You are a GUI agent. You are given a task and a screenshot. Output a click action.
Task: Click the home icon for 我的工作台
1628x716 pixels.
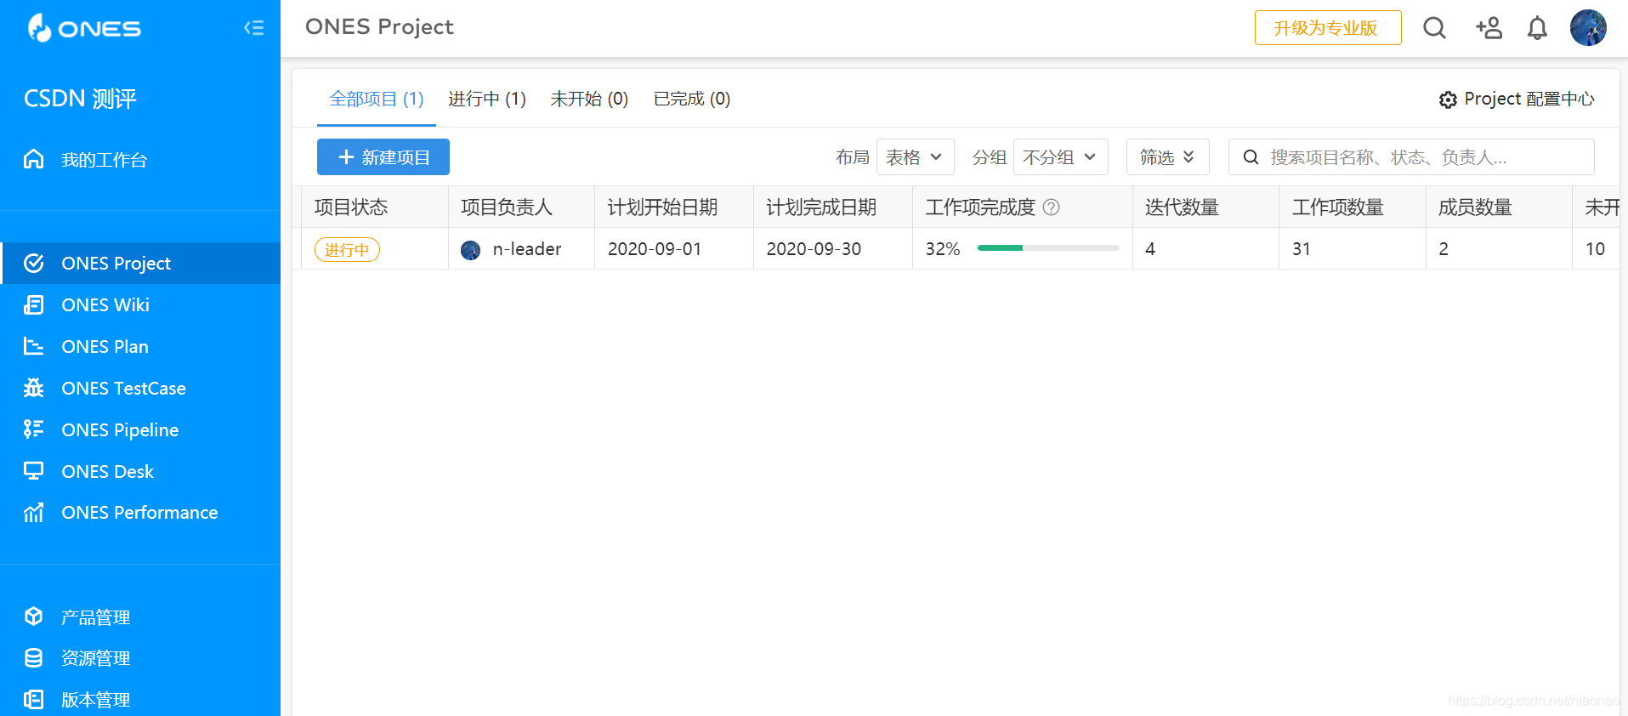coord(33,159)
